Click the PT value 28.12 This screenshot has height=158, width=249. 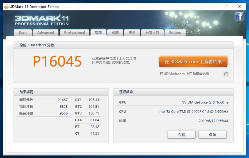point(95,127)
